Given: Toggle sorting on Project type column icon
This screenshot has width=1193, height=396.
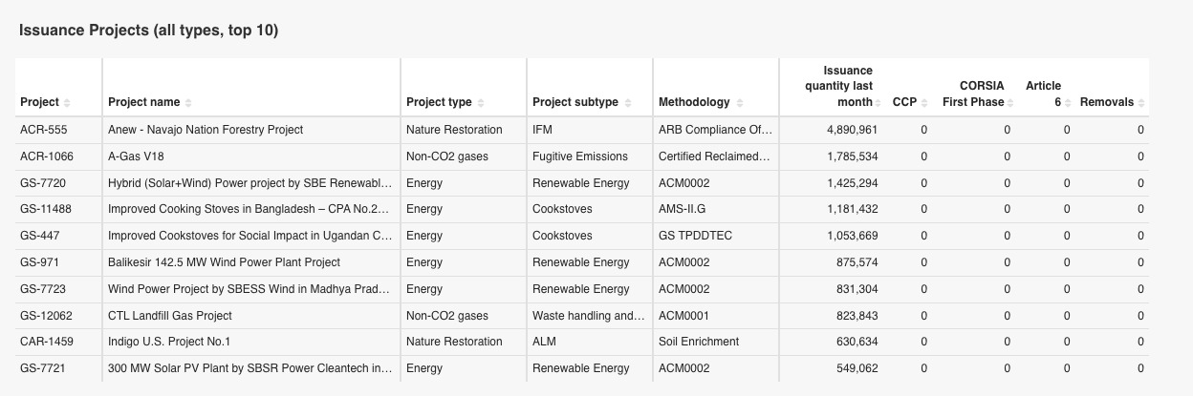Looking at the screenshot, I should pyautogui.click(x=481, y=103).
